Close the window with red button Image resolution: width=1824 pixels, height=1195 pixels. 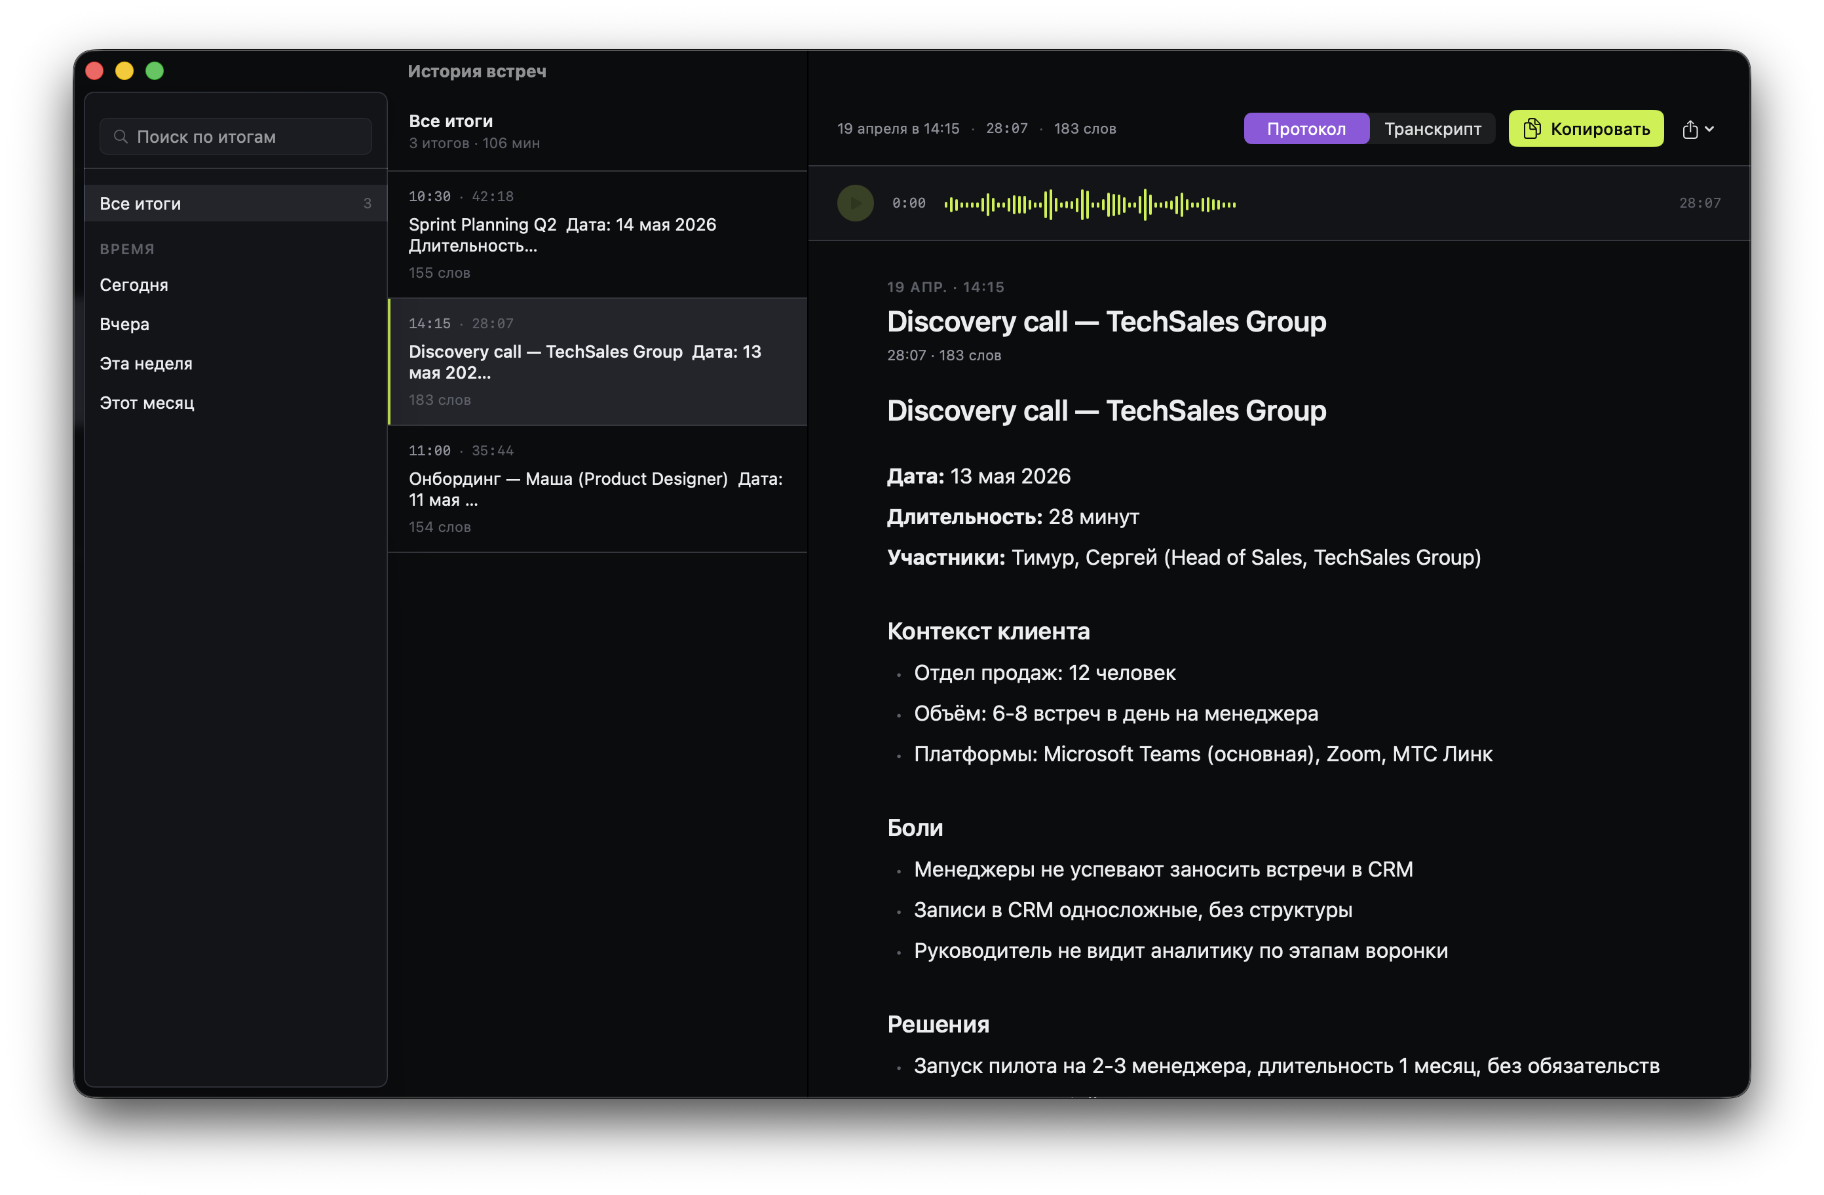94,71
